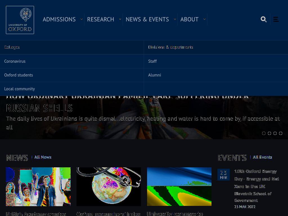Click Blavatnik School of Government text
The height and width of the screenshot is (216, 288).
pyautogui.click(x=253, y=197)
